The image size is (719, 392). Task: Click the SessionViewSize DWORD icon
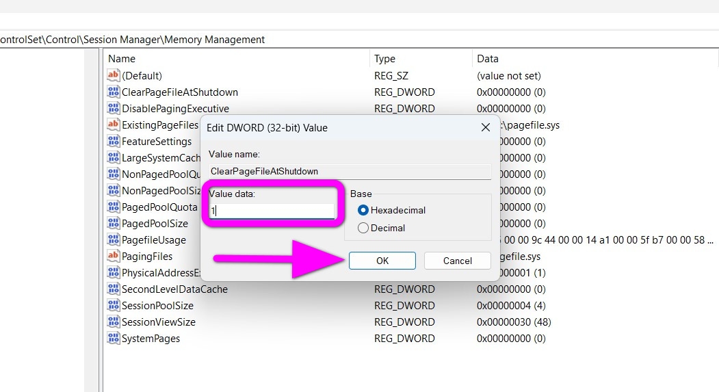coord(113,322)
